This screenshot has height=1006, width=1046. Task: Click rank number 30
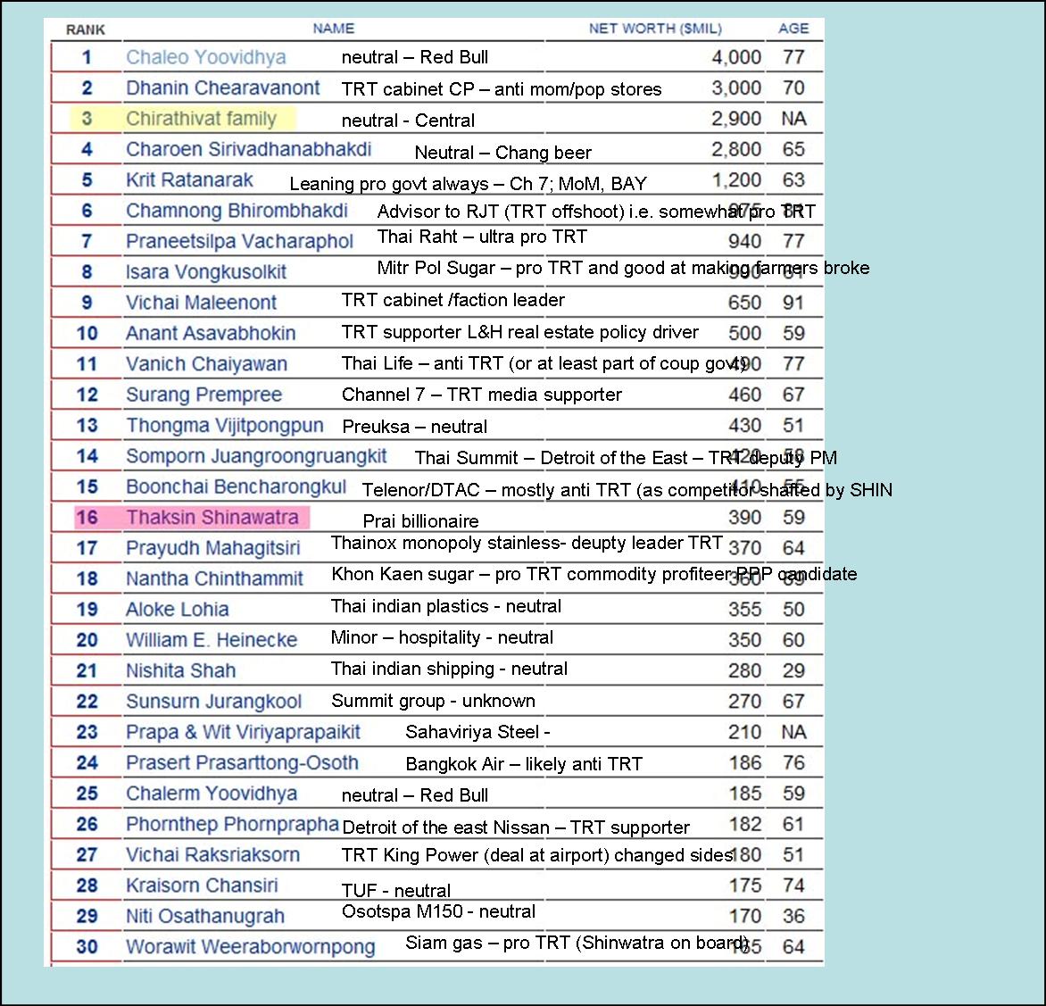pos(87,947)
